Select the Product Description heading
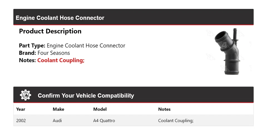The width and height of the screenshot is (267, 135). coord(50,31)
